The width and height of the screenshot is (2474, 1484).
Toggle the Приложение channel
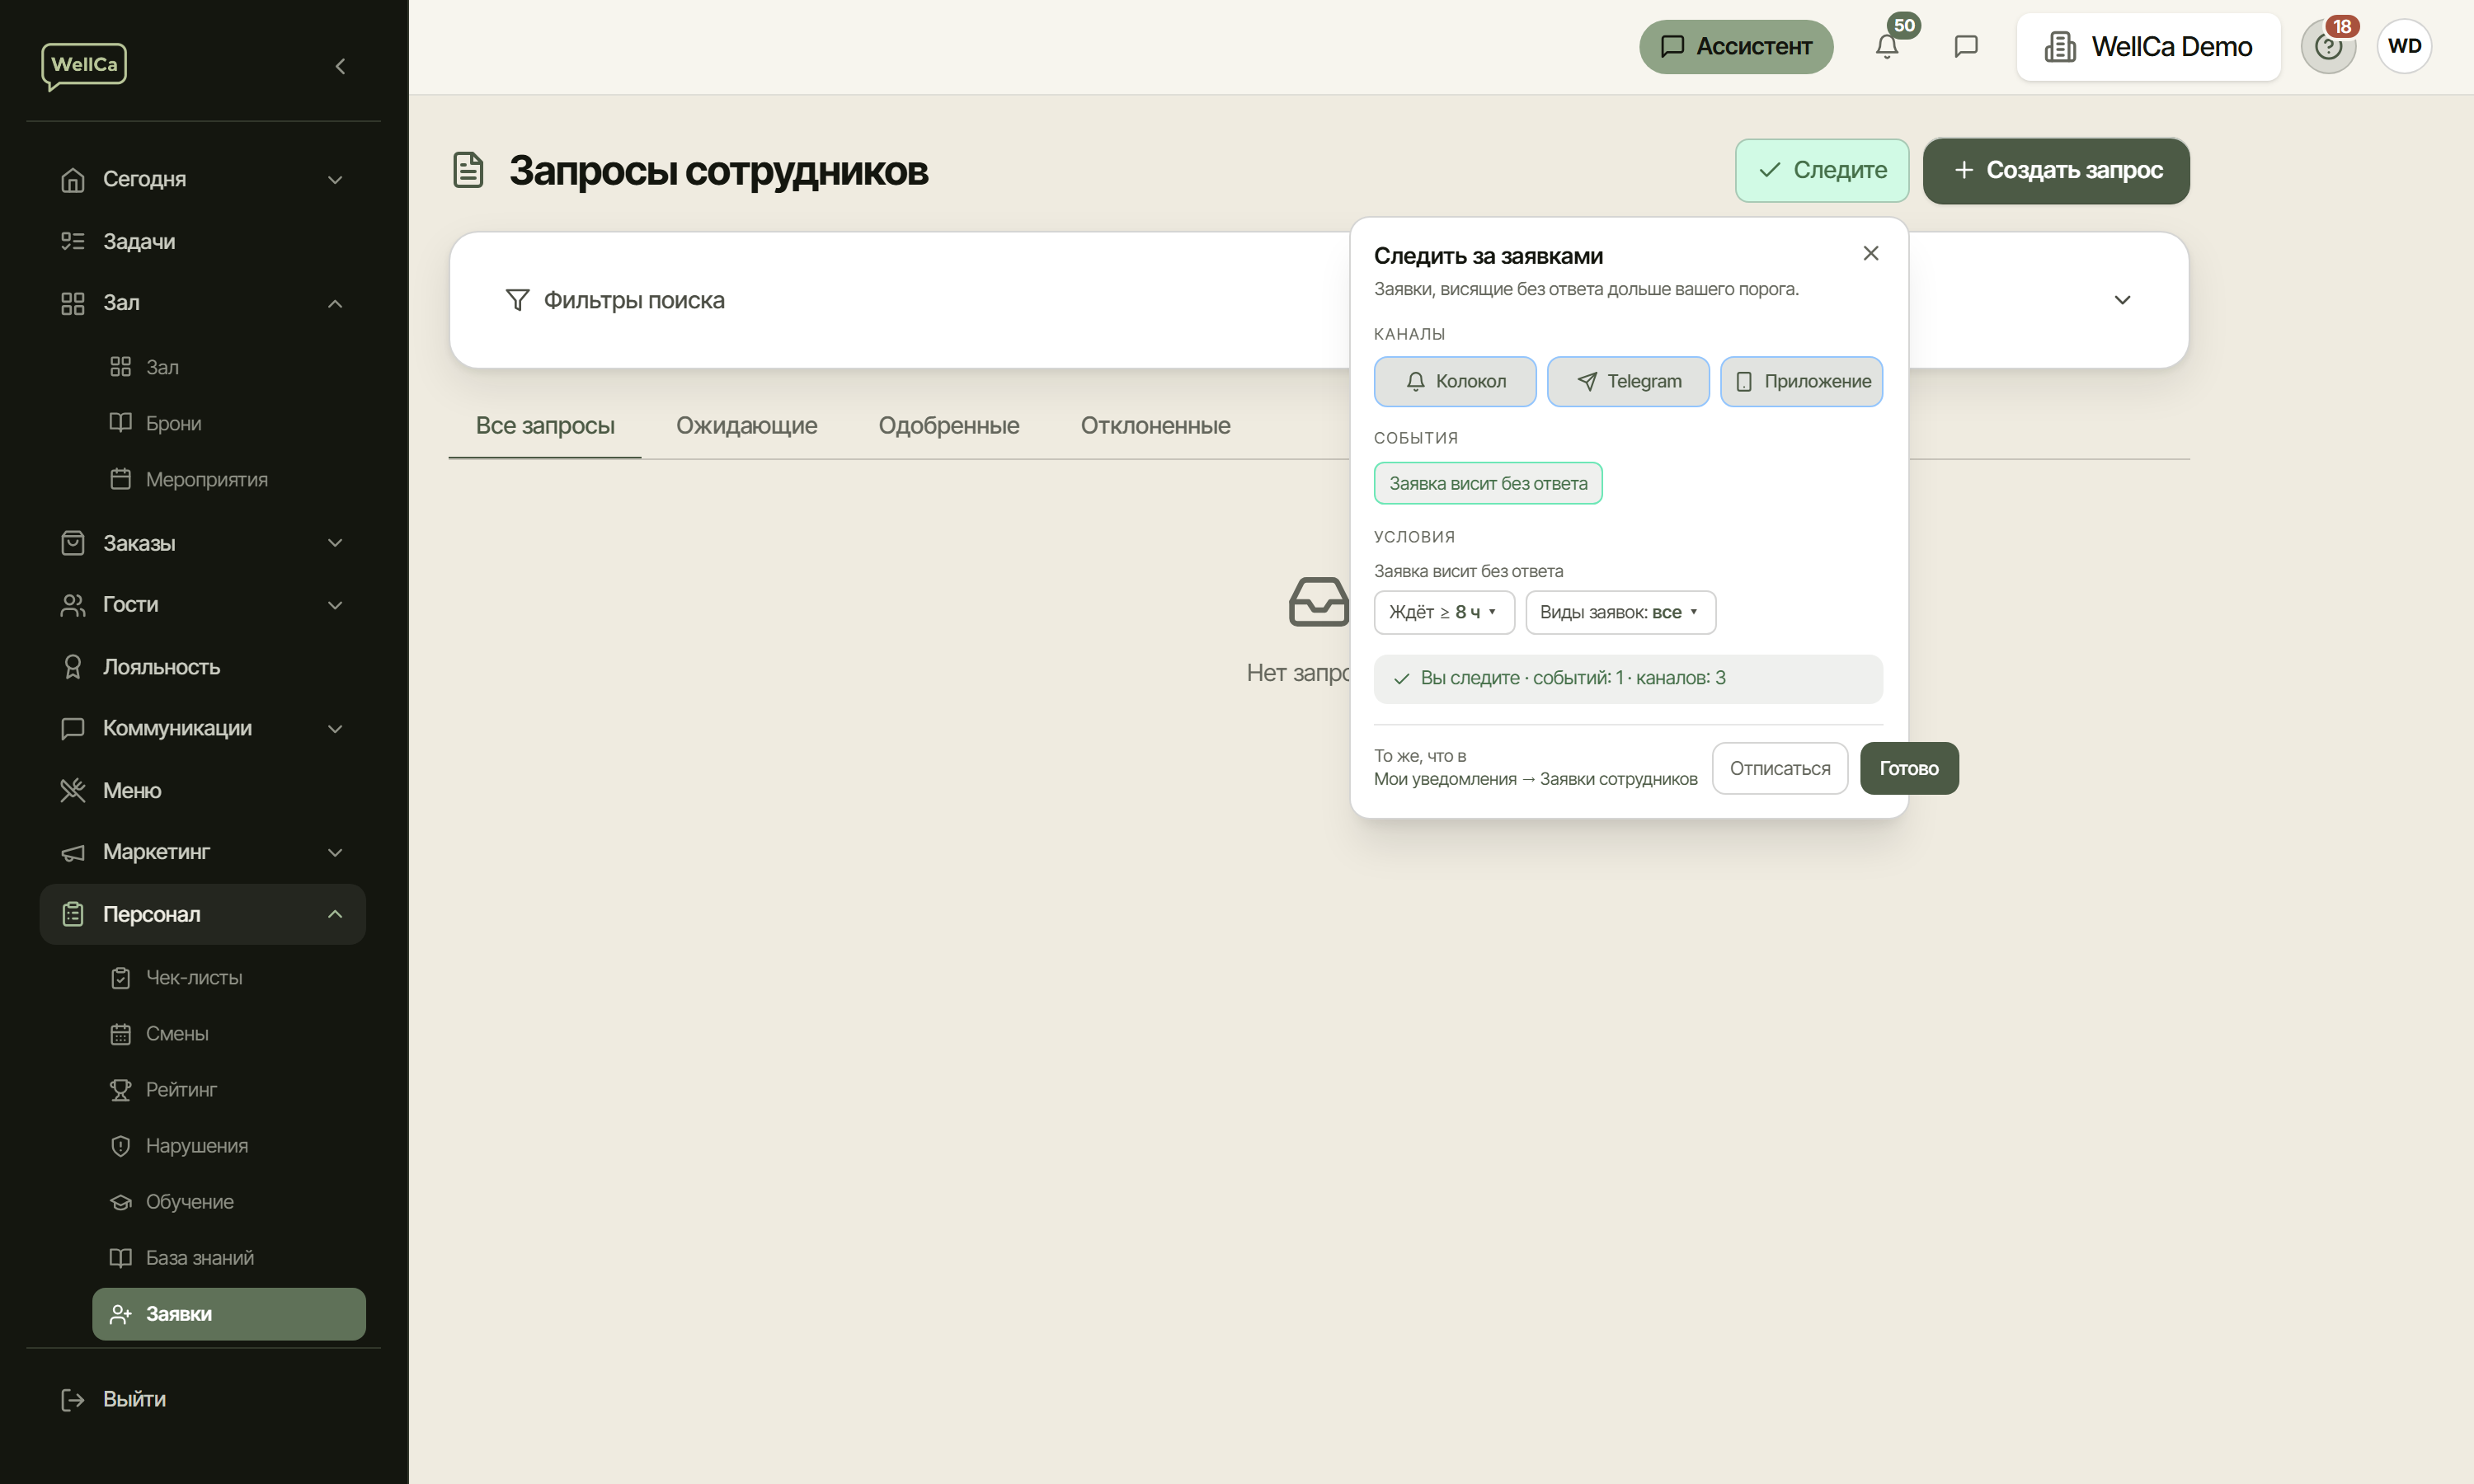click(1801, 381)
